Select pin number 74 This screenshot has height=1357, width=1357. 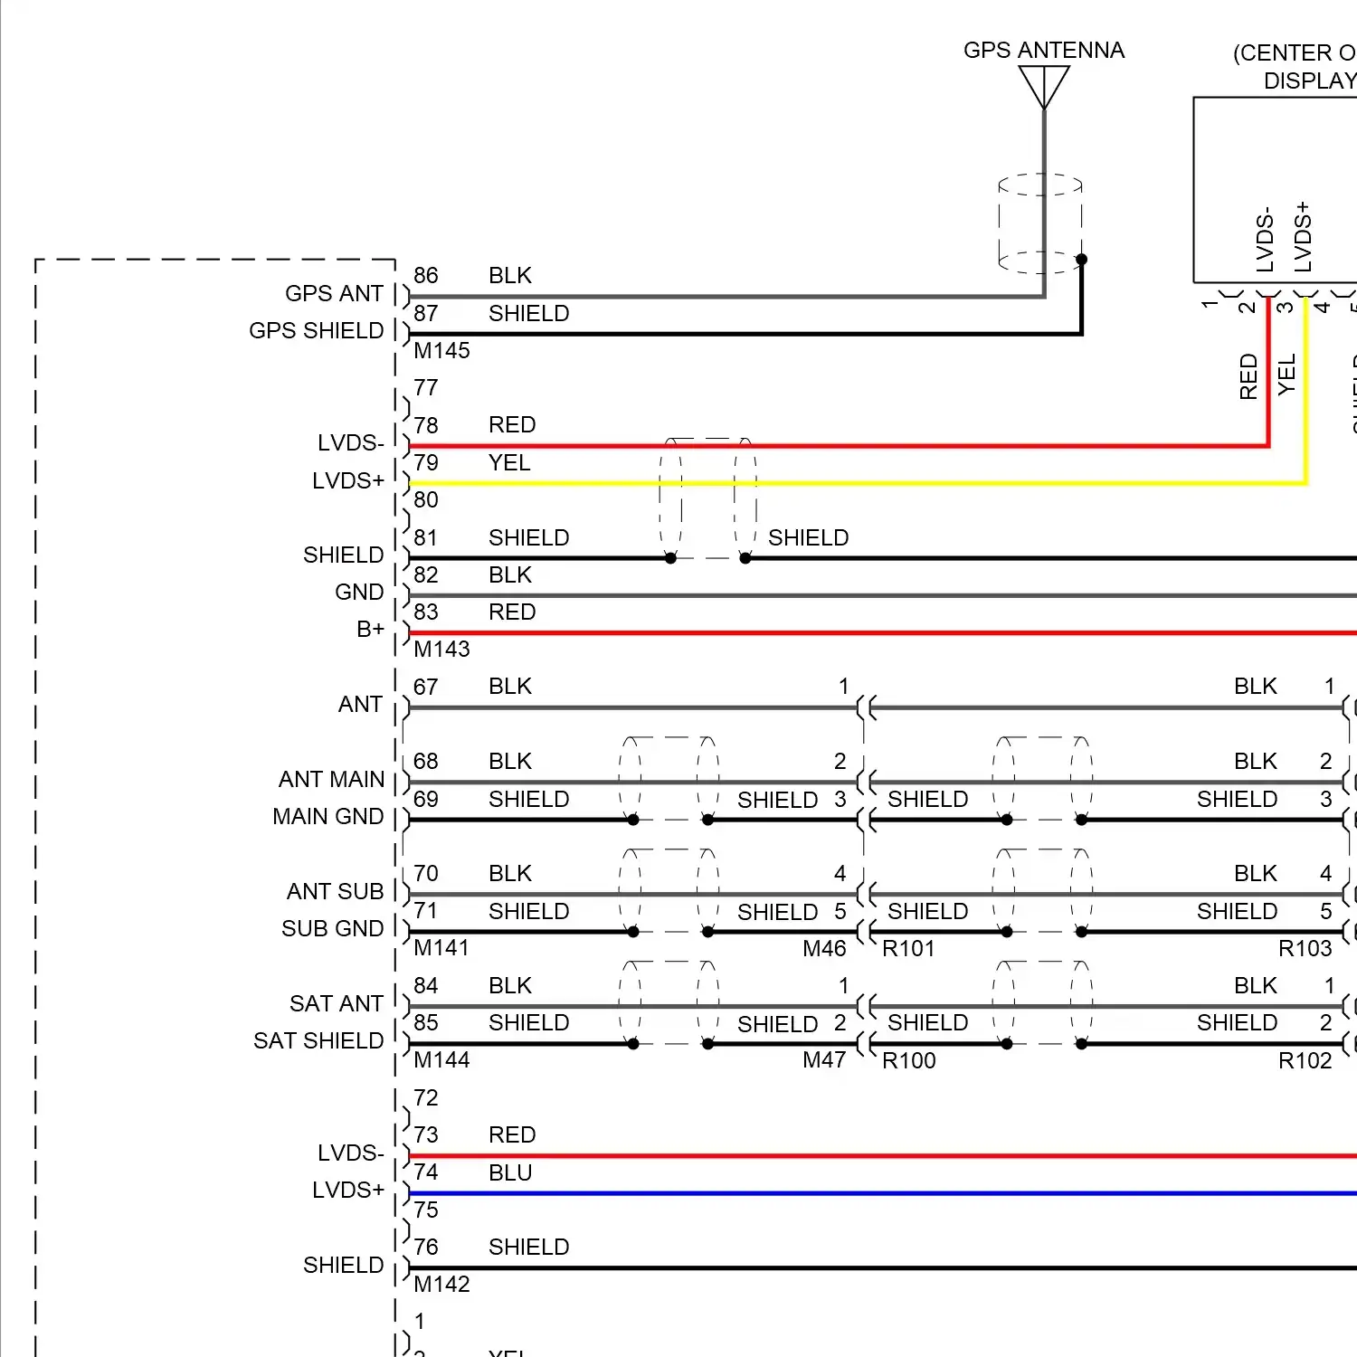(x=425, y=1172)
